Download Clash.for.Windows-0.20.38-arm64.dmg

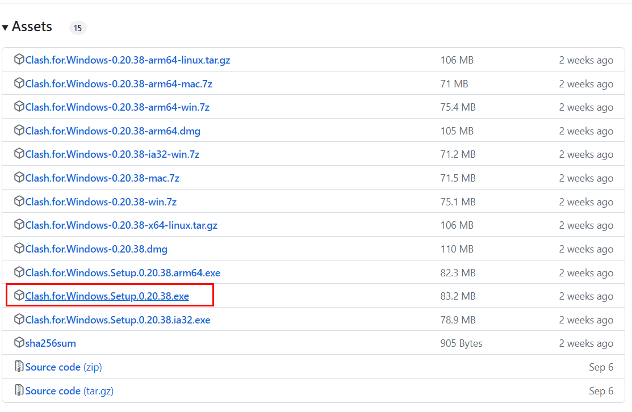[113, 131]
